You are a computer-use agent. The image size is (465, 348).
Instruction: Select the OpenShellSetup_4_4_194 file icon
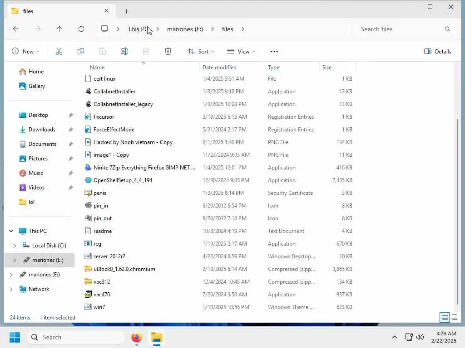point(88,180)
